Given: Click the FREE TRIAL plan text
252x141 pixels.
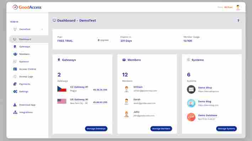Looking at the screenshot, I should (x=65, y=41).
